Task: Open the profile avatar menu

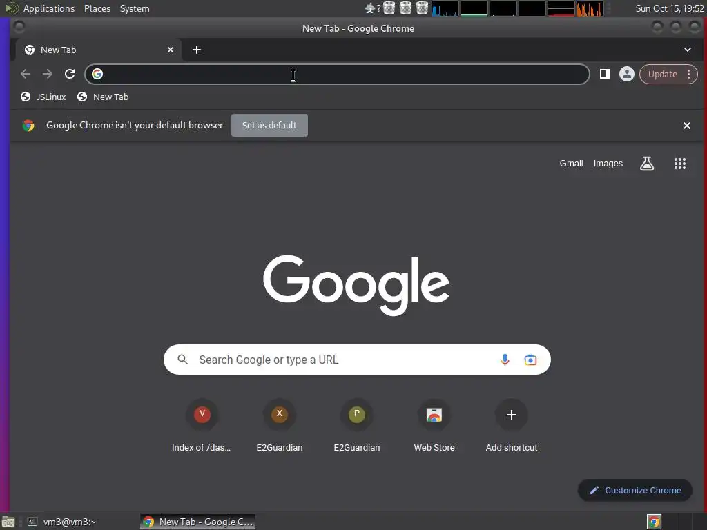Action: click(x=626, y=74)
